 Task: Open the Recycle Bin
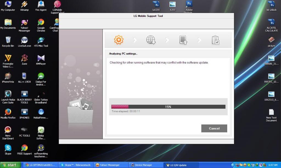(x=8, y=42)
